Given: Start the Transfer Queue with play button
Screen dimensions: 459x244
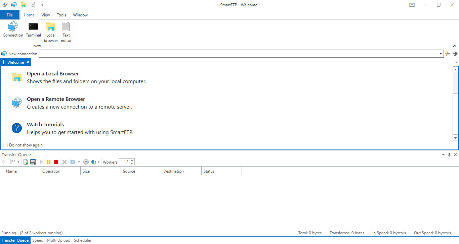Looking at the screenshot, I should [x=41, y=162].
